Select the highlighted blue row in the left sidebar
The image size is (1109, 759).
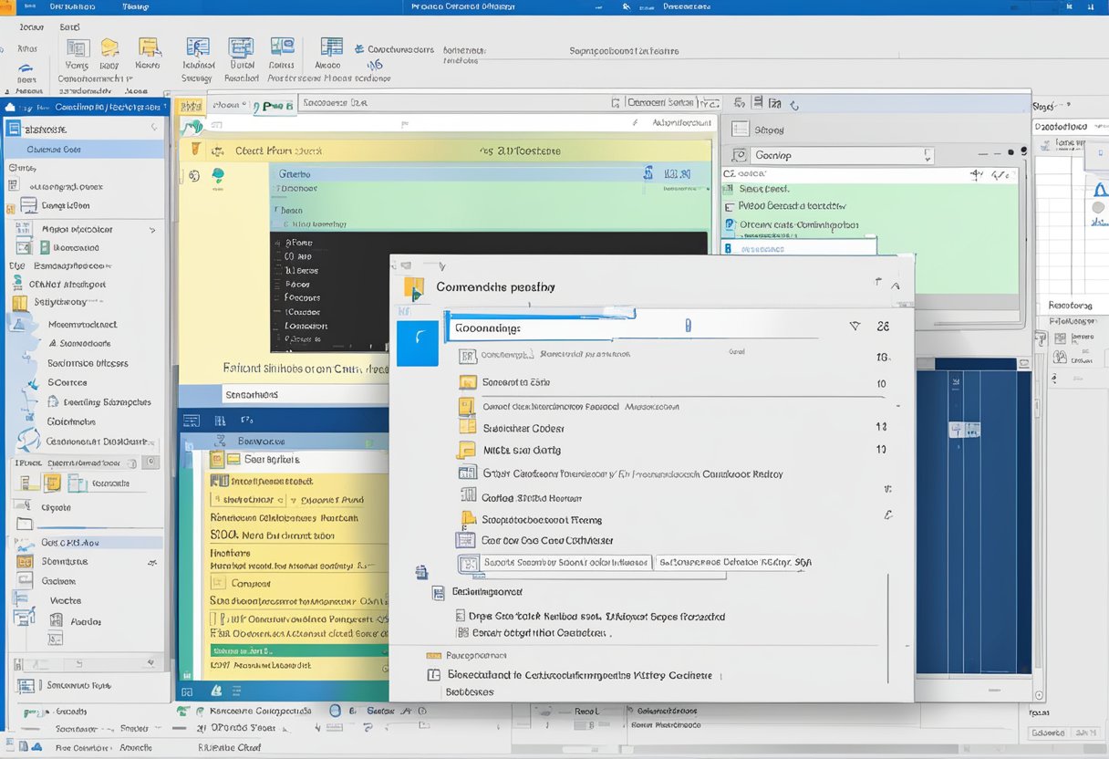pos(85,150)
